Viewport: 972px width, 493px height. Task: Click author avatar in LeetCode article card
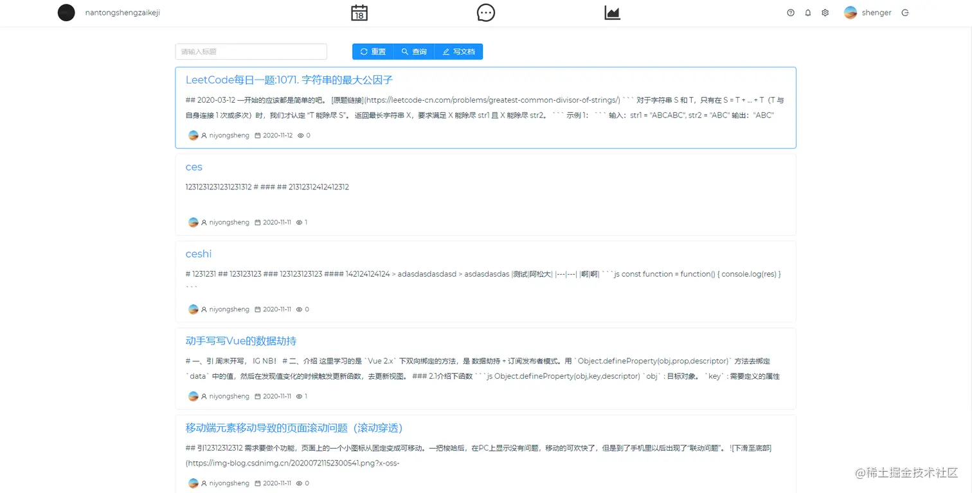point(194,135)
